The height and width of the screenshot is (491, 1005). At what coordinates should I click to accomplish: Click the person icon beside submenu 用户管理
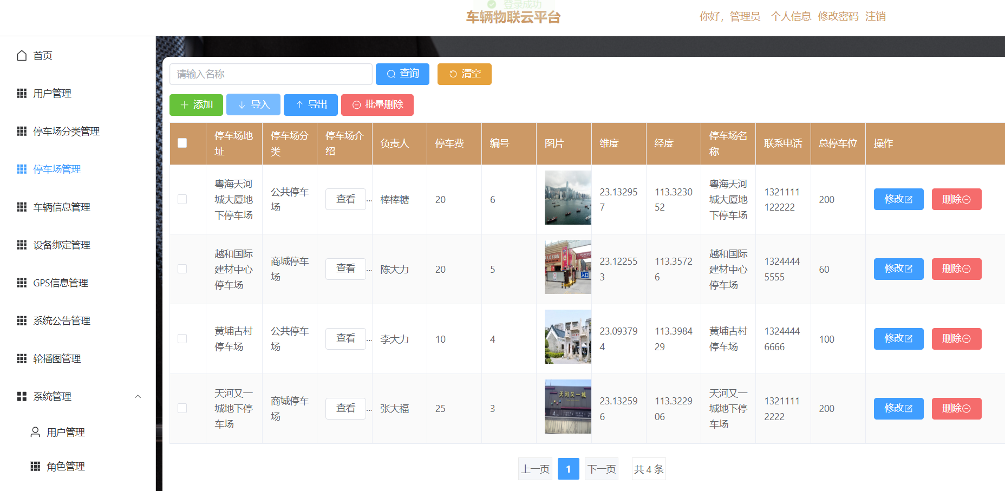point(35,432)
